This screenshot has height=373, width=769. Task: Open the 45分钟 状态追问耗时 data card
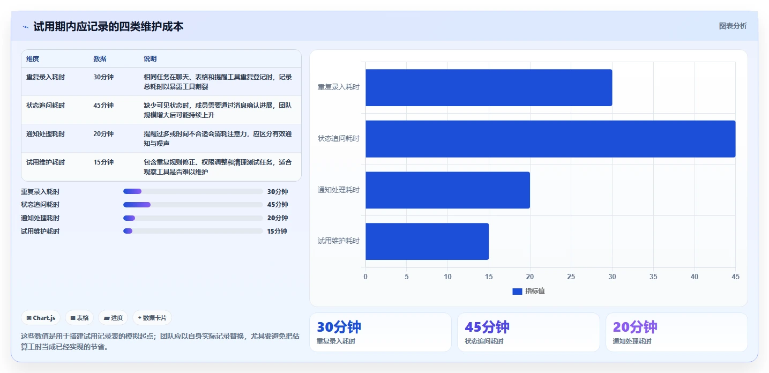point(528,332)
